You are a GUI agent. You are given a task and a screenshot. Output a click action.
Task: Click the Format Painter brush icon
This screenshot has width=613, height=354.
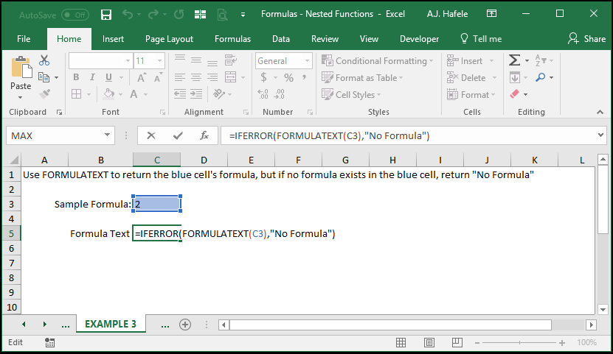[44, 94]
